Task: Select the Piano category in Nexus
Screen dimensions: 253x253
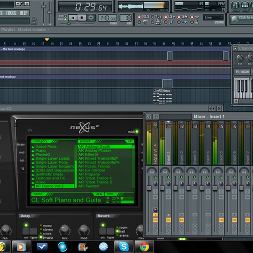Action: 40,151
